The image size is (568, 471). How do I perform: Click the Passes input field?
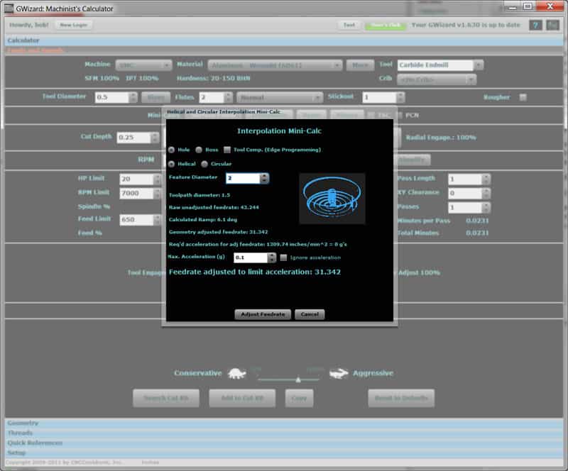465,207
